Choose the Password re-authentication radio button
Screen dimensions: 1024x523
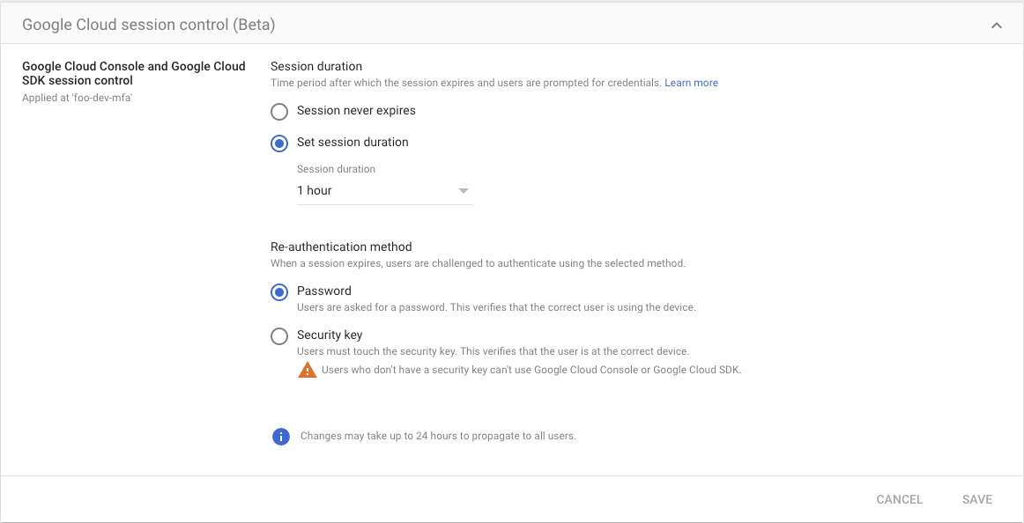pos(278,292)
